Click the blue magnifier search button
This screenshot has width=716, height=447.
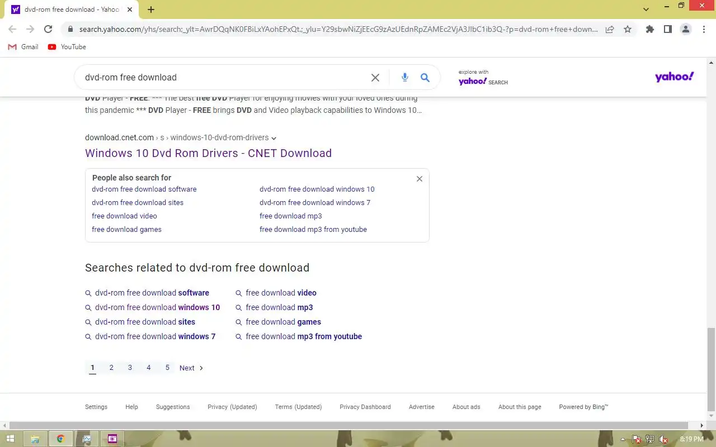[x=425, y=78]
